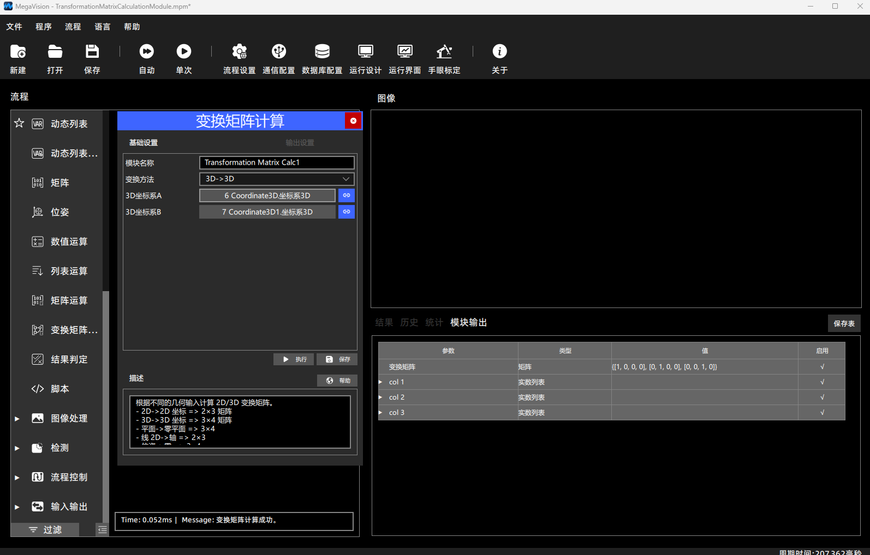The width and height of the screenshot is (870, 555).
Task: Open 通信配置 communication settings
Action: click(x=279, y=52)
